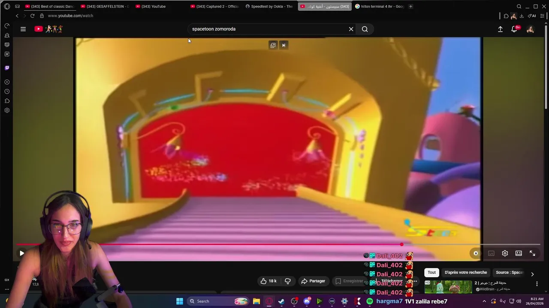Open Twitch in Opera sidebar
The height and width of the screenshot is (308, 549).
point(7,68)
